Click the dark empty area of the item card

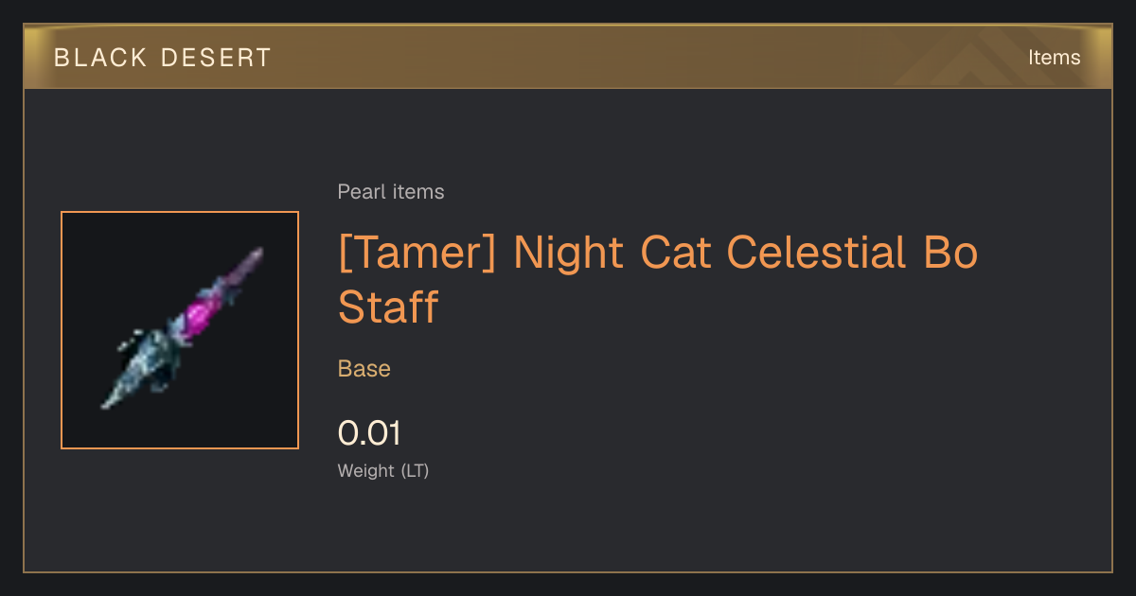(x=757, y=511)
